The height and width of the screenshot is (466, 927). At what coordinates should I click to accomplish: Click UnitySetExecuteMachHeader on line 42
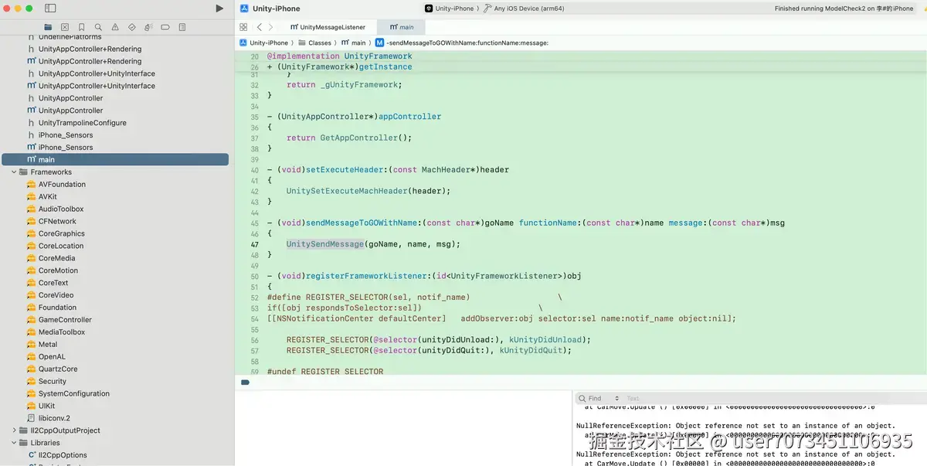(347, 191)
